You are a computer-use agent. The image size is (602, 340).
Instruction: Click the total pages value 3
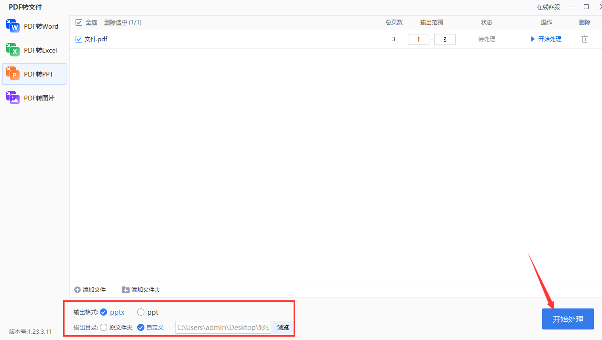394,39
